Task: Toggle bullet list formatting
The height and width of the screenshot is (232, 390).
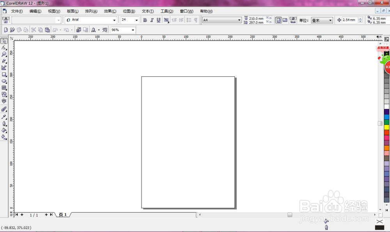Action: (x=189, y=20)
